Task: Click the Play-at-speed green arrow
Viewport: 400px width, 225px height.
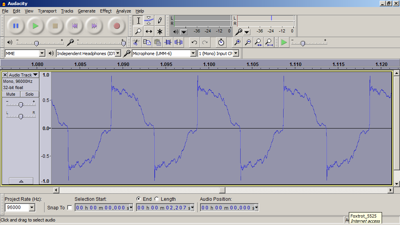Action: [284, 42]
